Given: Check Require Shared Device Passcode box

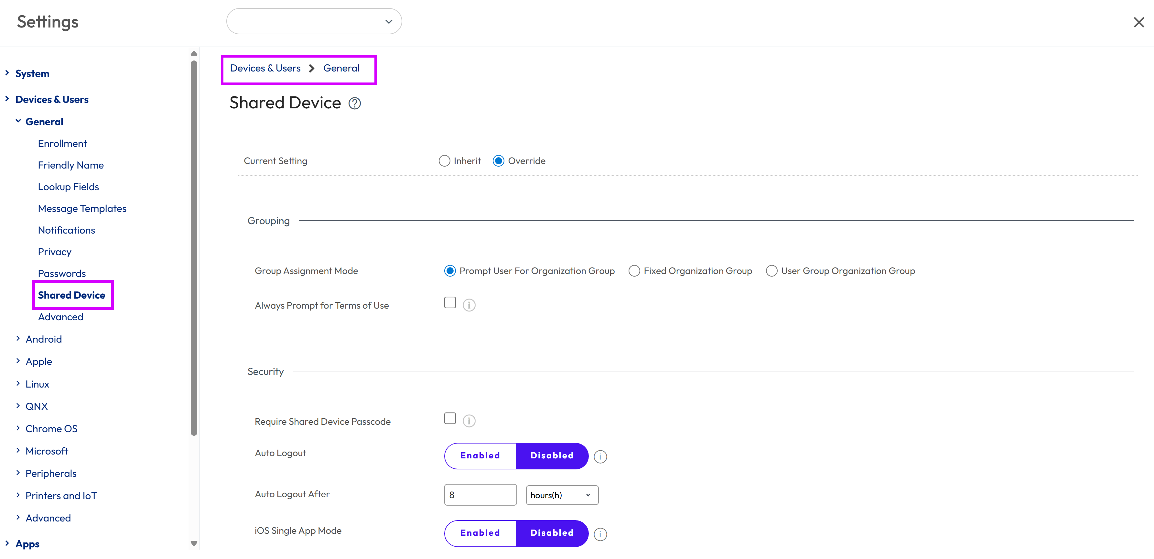Looking at the screenshot, I should coord(450,418).
